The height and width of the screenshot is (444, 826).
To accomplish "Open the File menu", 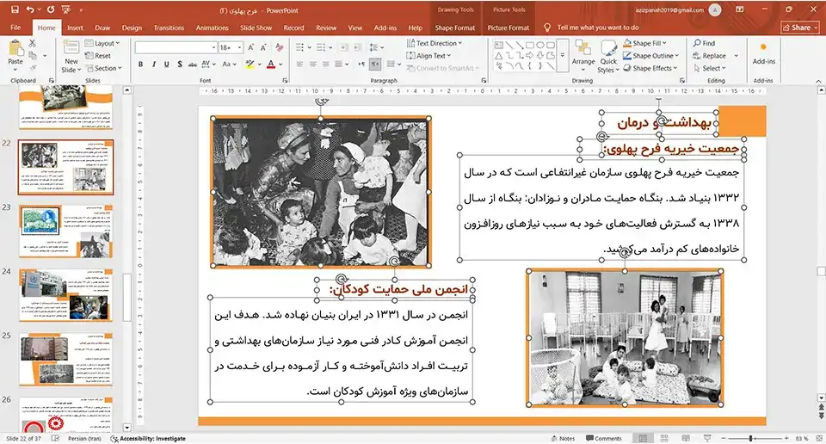I will (15, 28).
